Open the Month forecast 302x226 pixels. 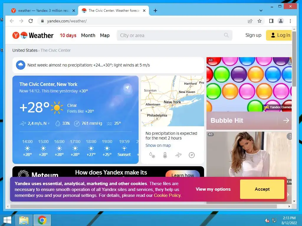[x=88, y=35]
